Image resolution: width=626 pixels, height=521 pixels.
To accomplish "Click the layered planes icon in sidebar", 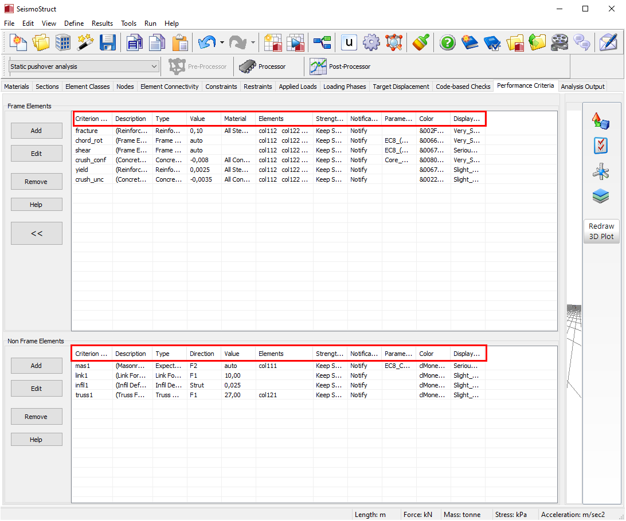I will 601,197.
